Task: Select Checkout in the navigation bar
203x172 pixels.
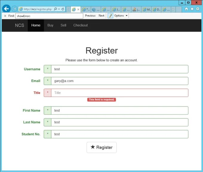Action: [81, 25]
